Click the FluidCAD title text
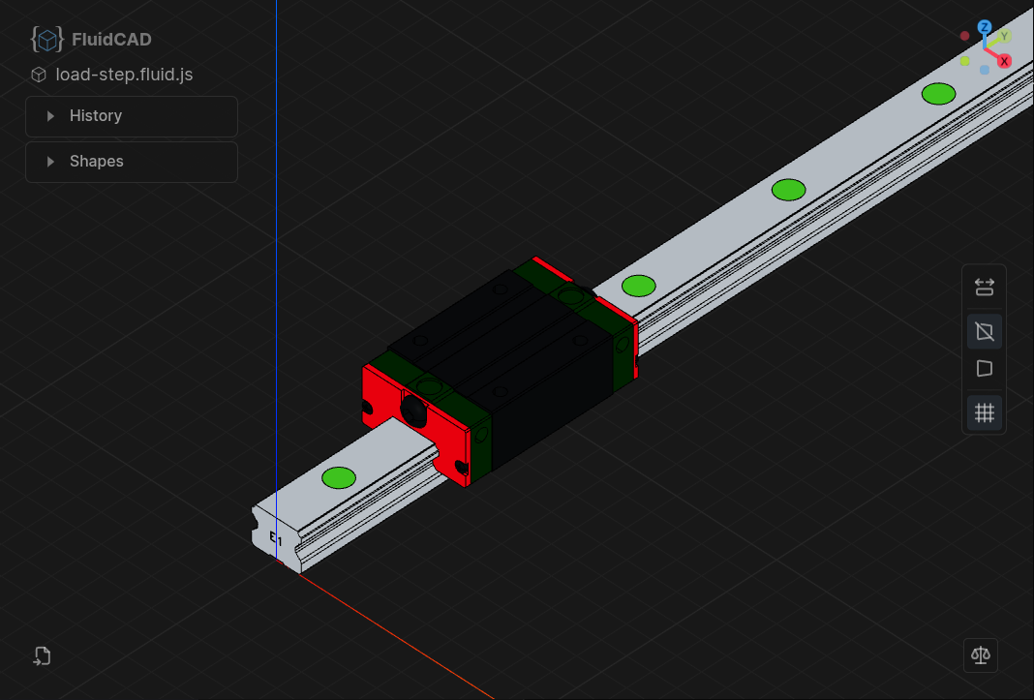 point(110,39)
